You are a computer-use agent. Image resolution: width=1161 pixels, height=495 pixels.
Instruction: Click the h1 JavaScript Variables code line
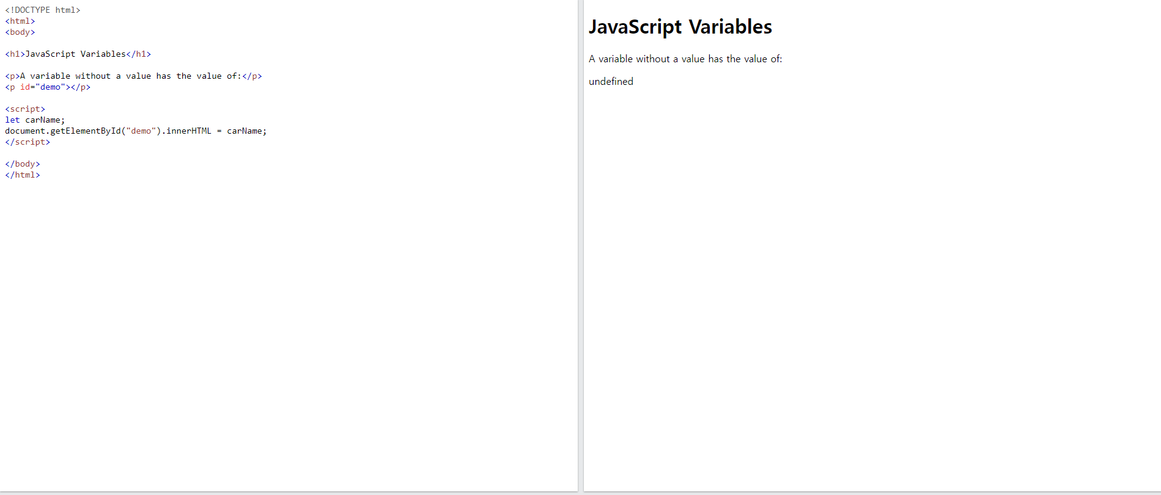78,54
